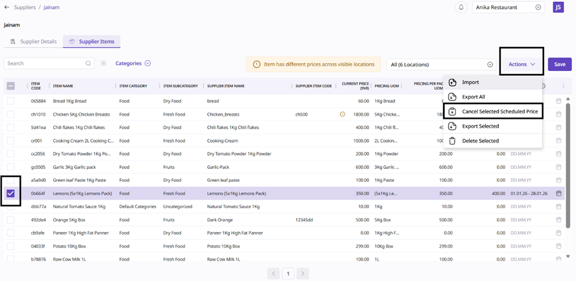Click the Save button
The image size is (576, 281).
(x=559, y=64)
